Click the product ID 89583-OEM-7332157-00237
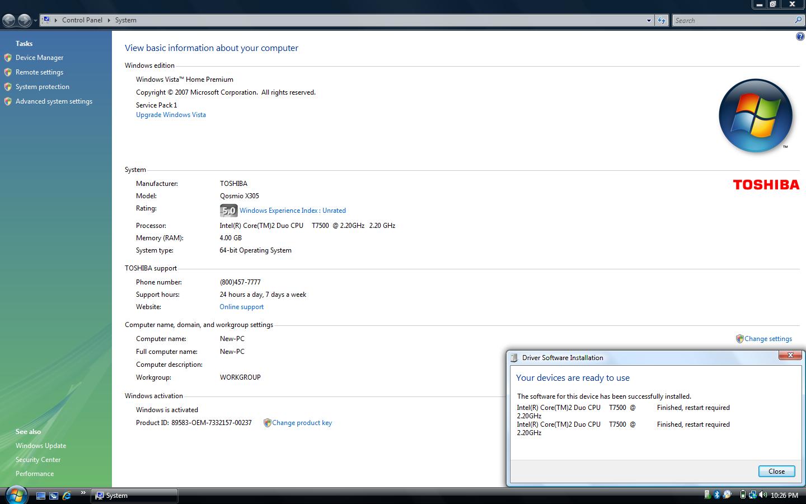This screenshot has height=504, width=806. click(x=212, y=423)
